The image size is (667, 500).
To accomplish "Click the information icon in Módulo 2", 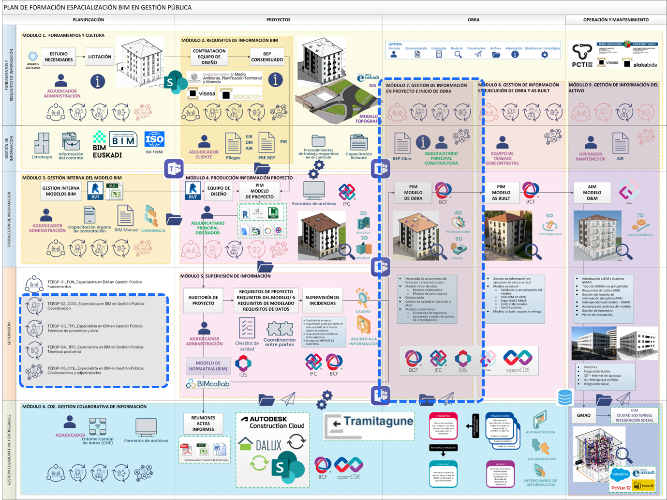I will point(276,79).
